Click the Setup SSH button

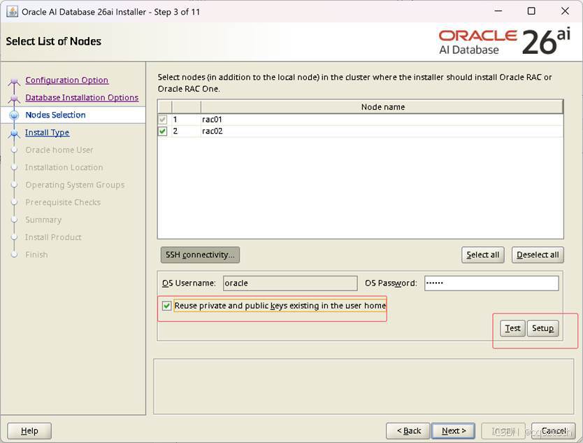(543, 328)
